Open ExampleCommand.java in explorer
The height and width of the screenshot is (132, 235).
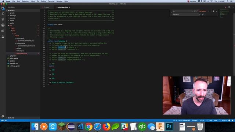[26, 41]
